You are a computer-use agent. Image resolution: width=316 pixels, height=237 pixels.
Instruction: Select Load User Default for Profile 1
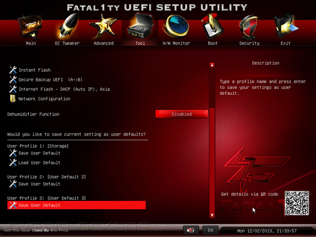point(39,162)
